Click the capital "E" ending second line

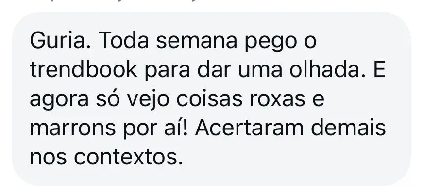point(379,70)
